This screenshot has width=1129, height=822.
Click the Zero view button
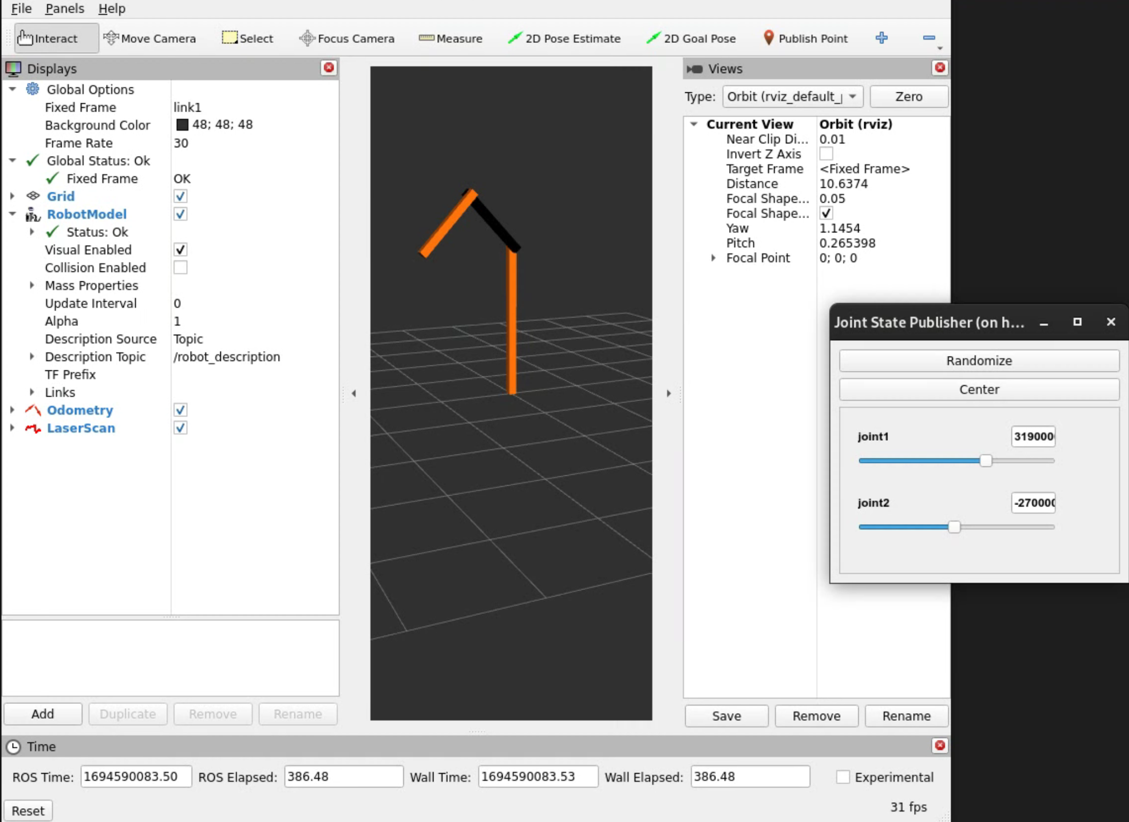click(x=909, y=97)
